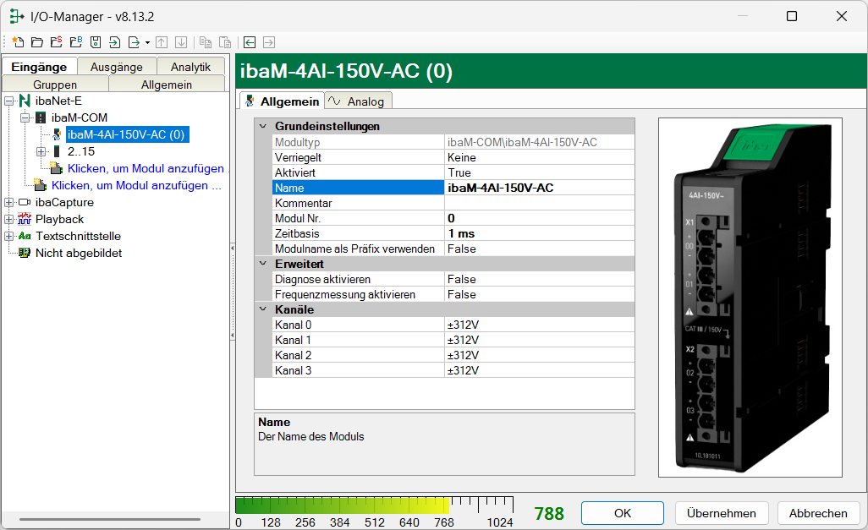Click the Abbrechen button
868x530 pixels.
point(818,513)
